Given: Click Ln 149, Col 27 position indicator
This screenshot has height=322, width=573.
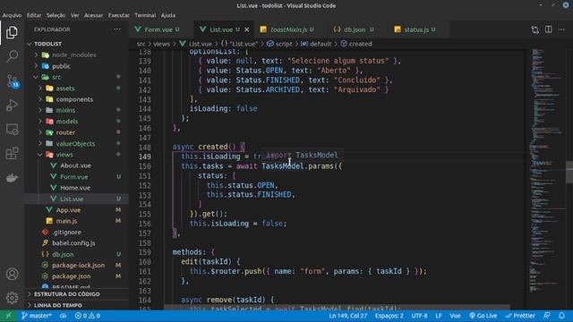Looking at the screenshot, I should (x=347, y=316).
